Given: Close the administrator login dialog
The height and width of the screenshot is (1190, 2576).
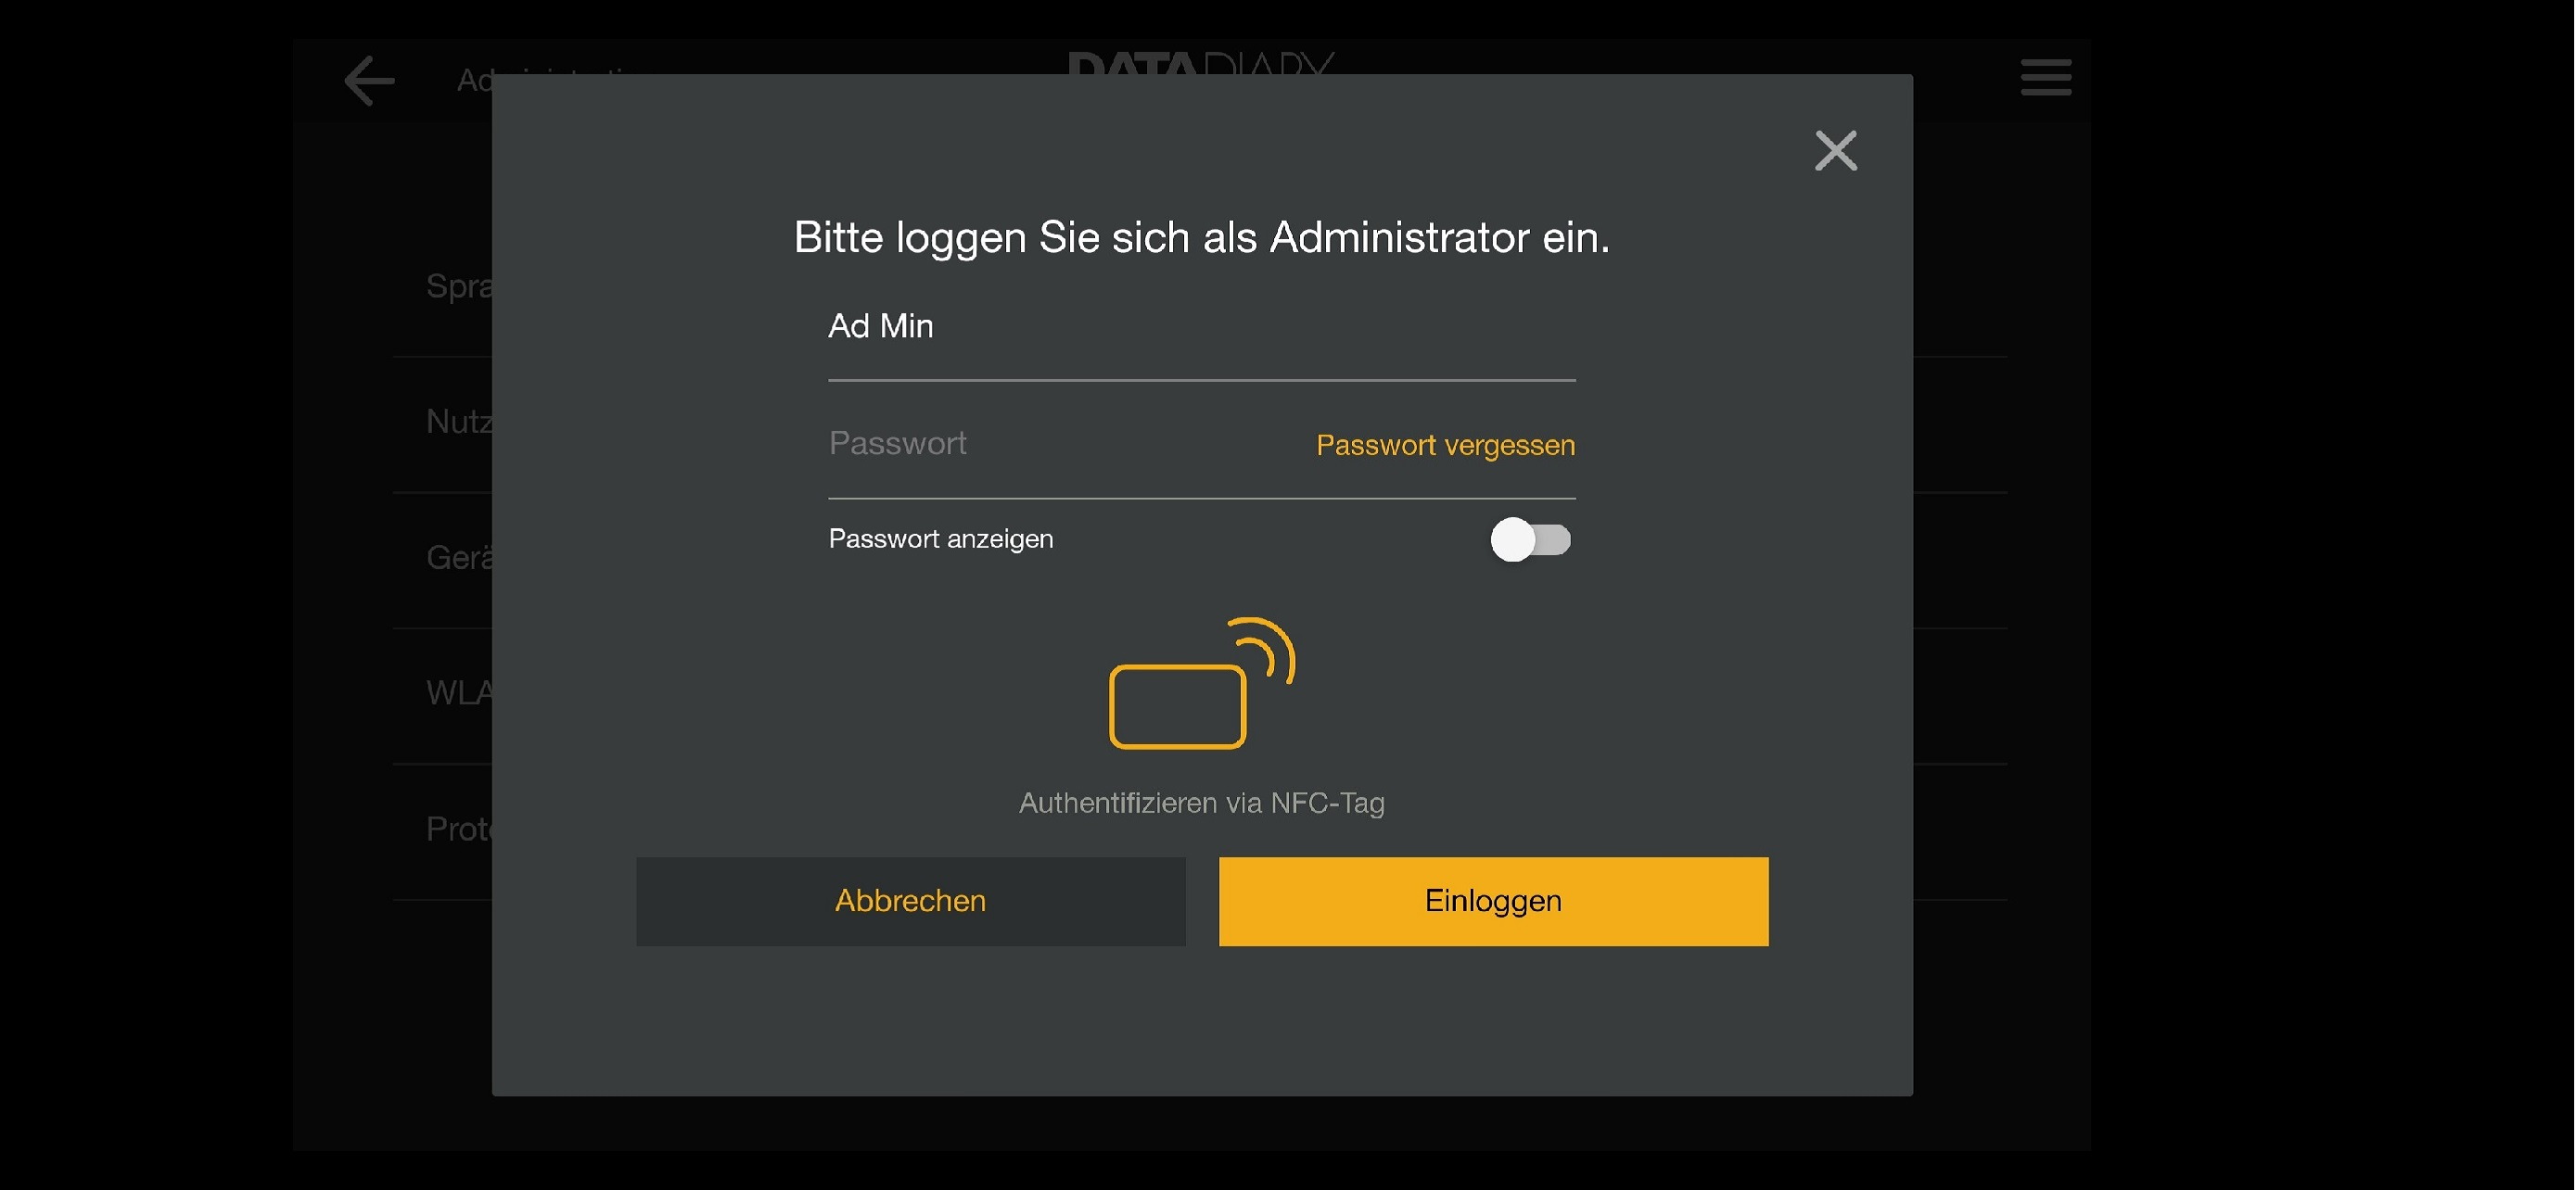Looking at the screenshot, I should 1835,151.
